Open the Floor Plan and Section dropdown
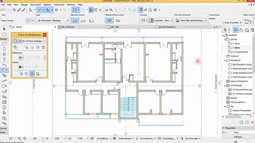 pos(191,21)
